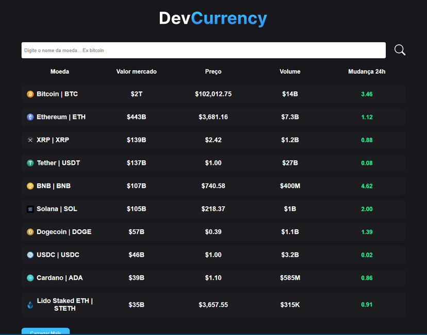
Task: Click the Ethereum logo icon
Action: coord(30,117)
